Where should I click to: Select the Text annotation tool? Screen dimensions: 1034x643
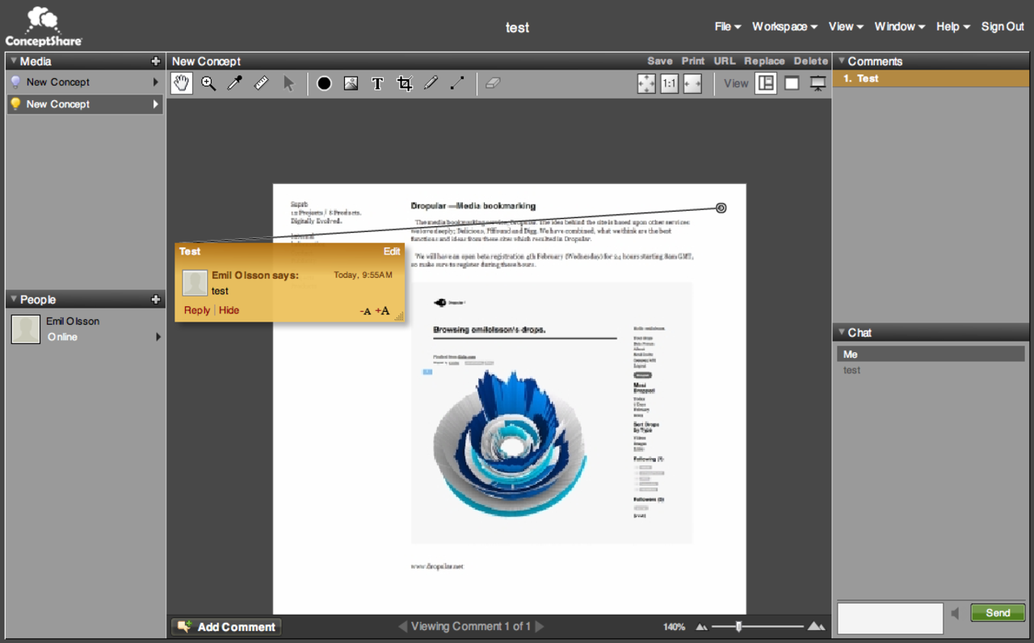click(377, 83)
